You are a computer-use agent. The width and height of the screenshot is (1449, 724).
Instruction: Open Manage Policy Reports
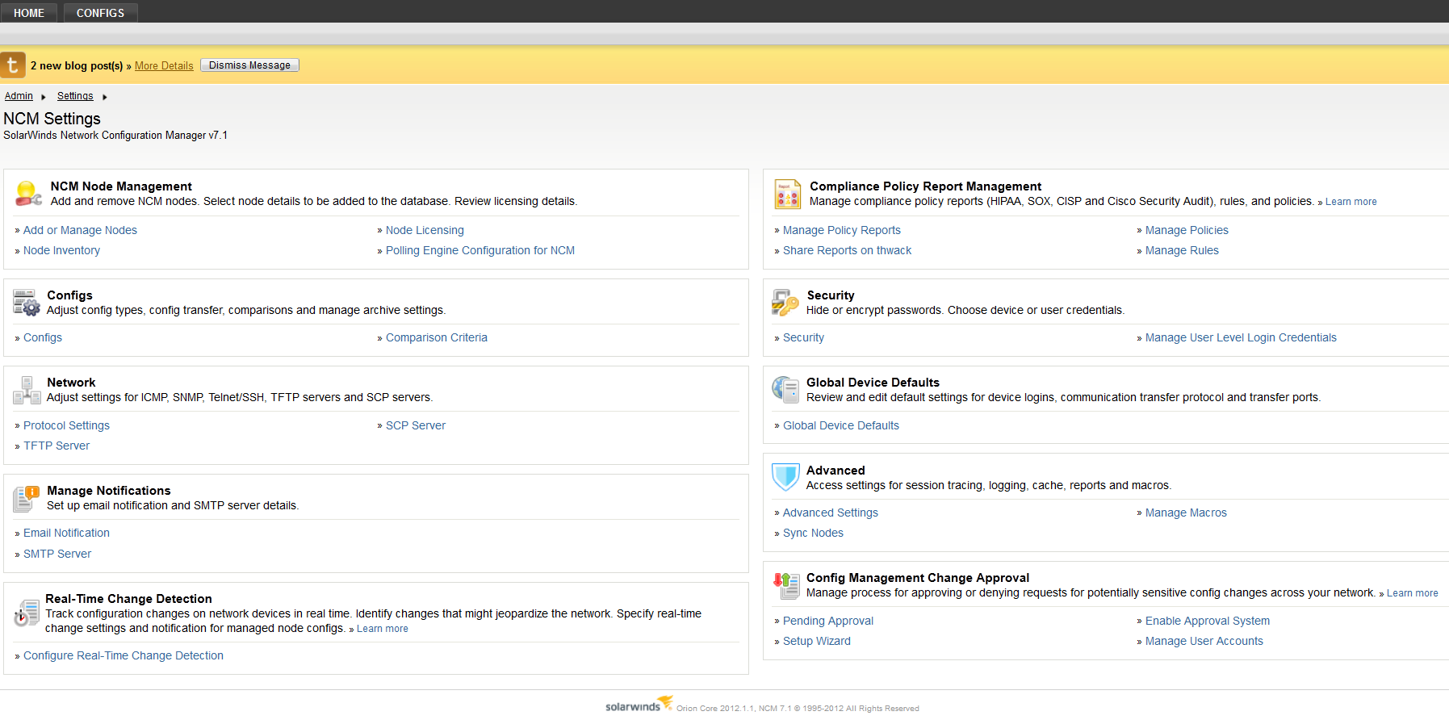pos(842,230)
